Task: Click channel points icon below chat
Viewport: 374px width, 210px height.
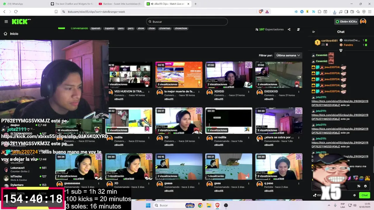Action: click(315, 195)
